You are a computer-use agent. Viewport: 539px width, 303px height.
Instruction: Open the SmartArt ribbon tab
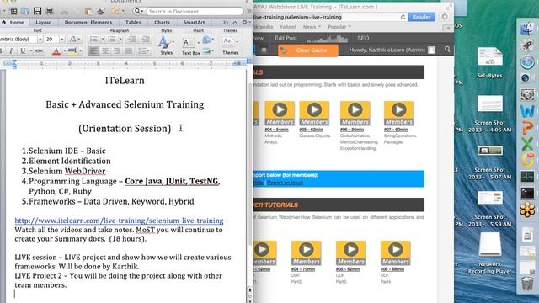click(194, 22)
